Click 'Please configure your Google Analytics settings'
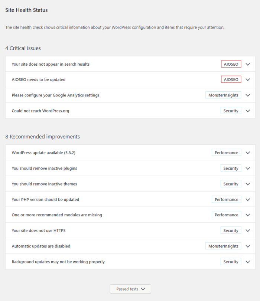Screen dimensions: 260x301 [x=56, y=95]
